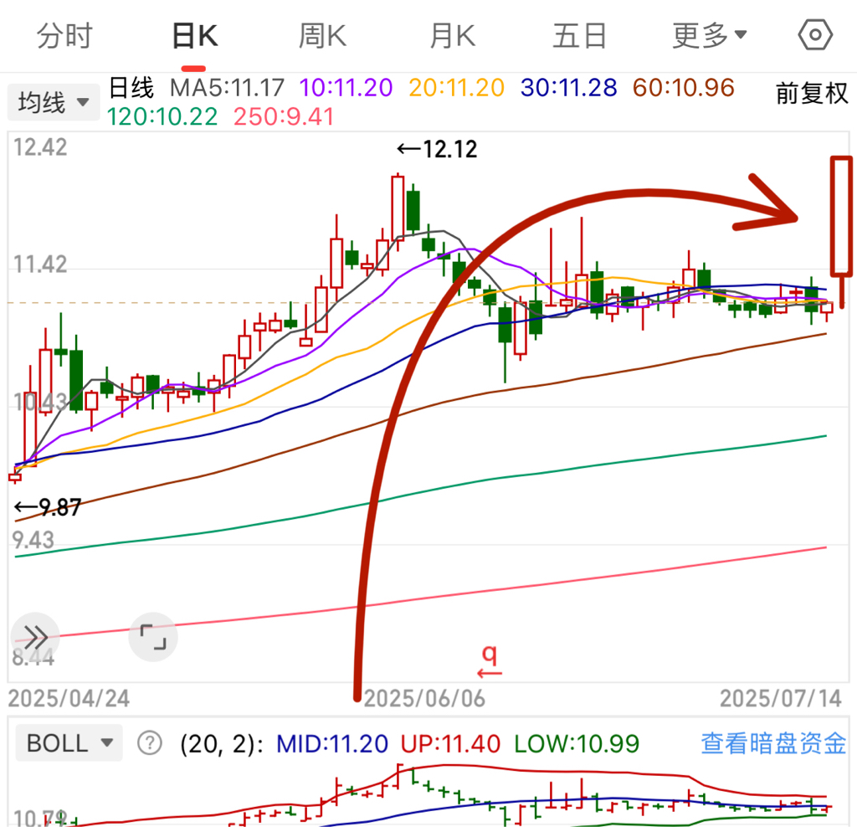Expand chart with the double-chevron button
Image resolution: width=857 pixels, height=827 pixels.
click(35, 637)
